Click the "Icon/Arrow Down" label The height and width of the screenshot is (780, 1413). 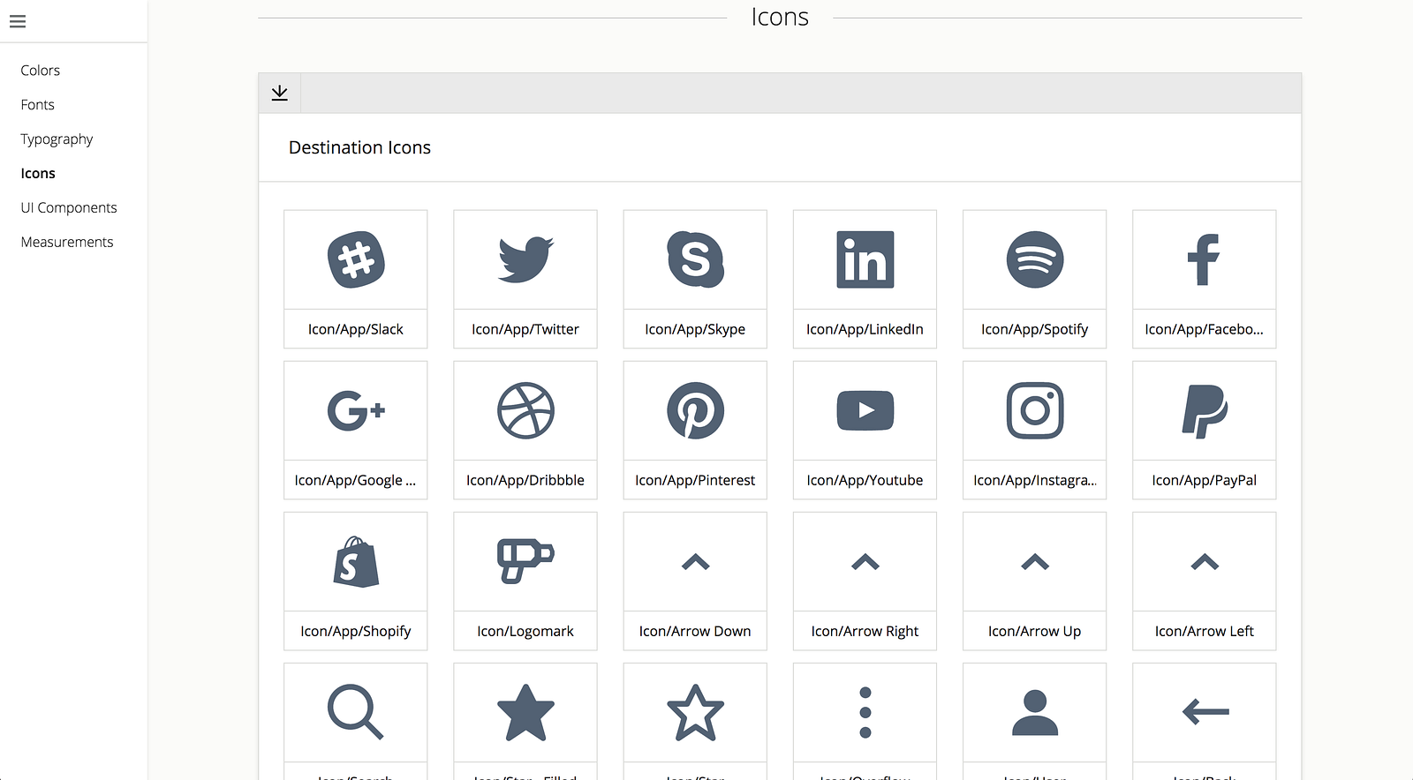[695, 631]
